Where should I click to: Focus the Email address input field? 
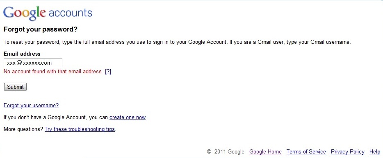(33, 63)
